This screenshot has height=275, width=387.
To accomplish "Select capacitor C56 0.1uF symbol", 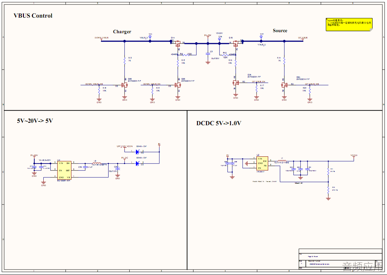I will point(85,167).
